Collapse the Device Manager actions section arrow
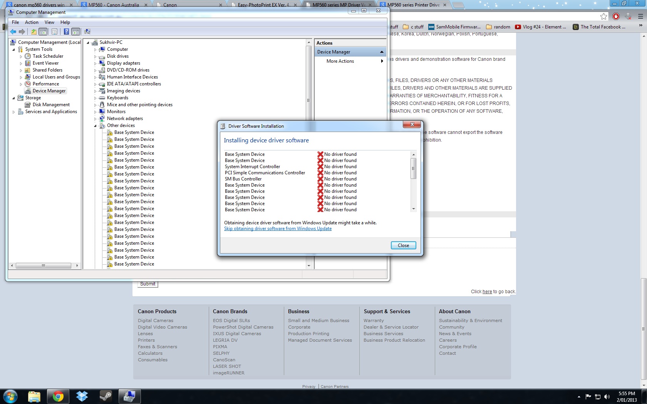Viewport: 647px width, 404px height. click(382, 52)
